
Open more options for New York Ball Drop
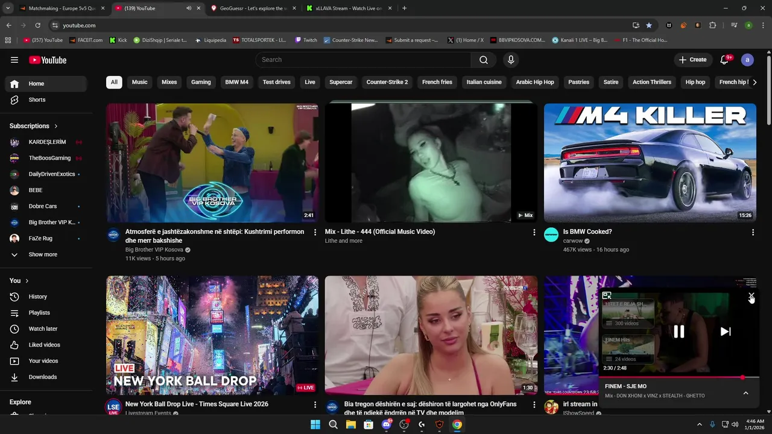pos(315,404)
